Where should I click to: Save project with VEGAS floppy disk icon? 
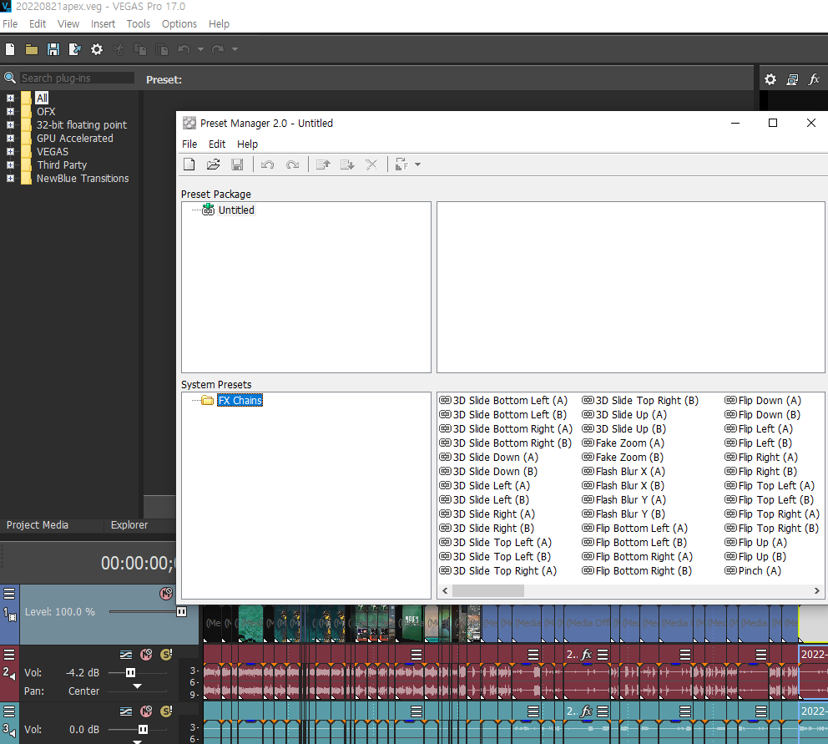tap(53, 49)
